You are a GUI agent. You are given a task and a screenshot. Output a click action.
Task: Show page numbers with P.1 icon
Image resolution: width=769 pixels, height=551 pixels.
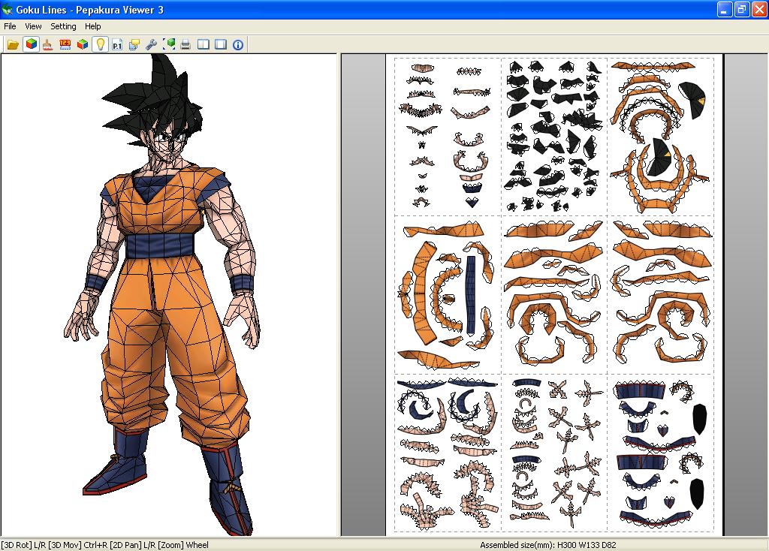pyautogui.click(x=117, y=44)
